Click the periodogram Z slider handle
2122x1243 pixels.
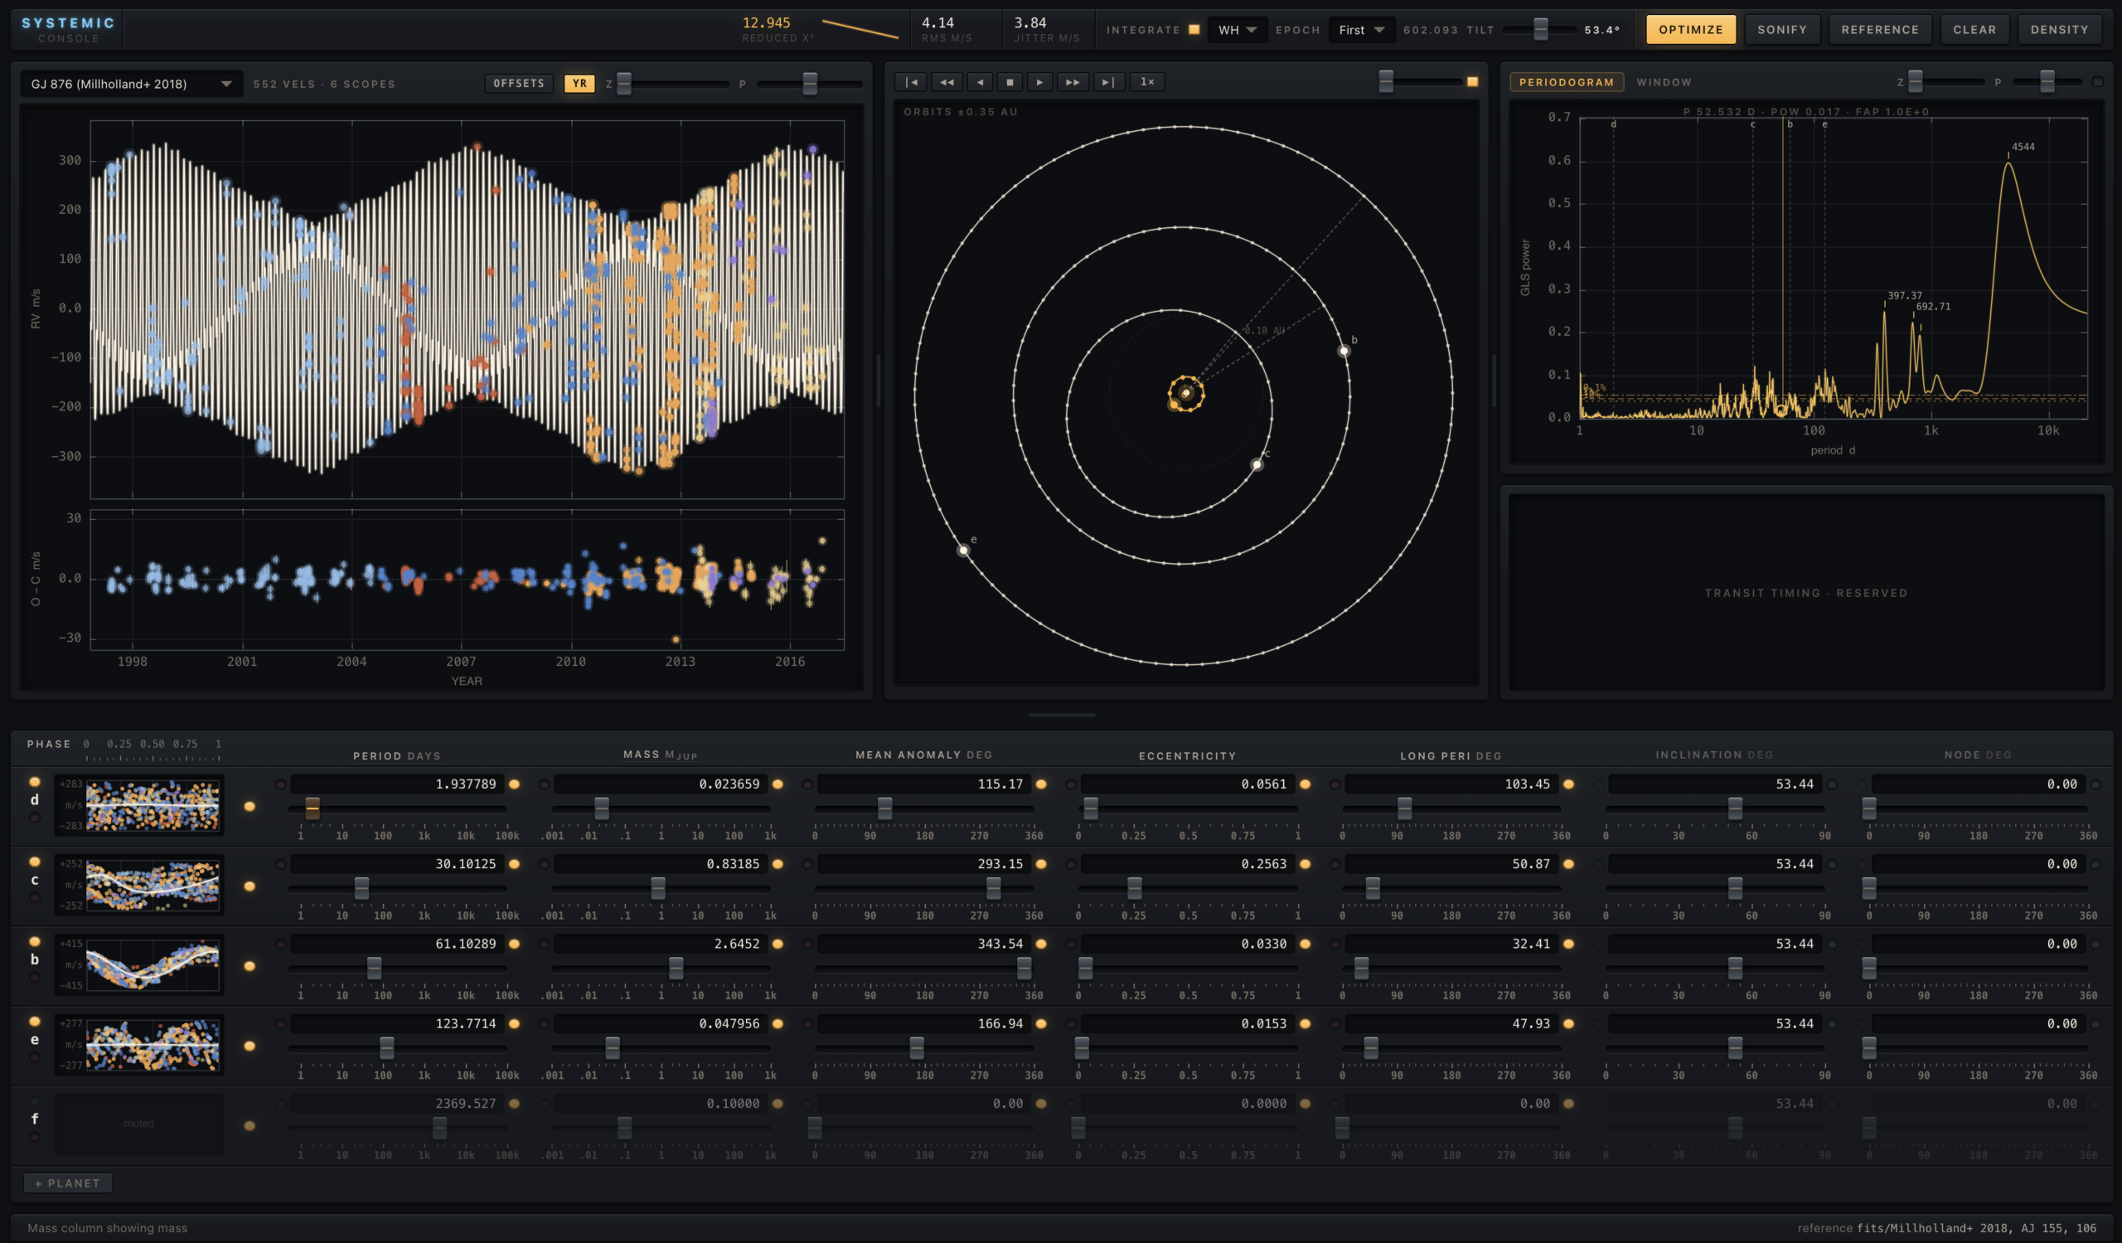coord(1915,82)
